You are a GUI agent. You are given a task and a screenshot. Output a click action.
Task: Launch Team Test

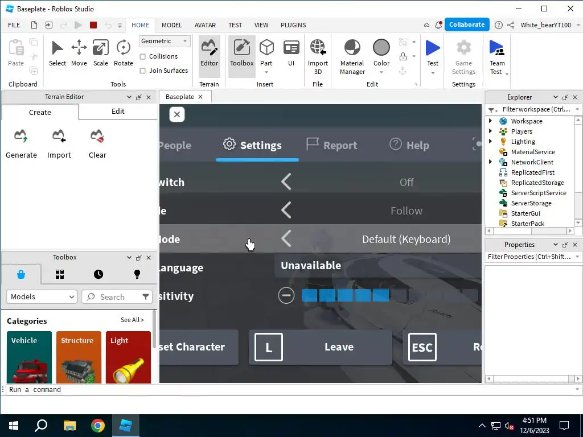(x=496, y=57)
